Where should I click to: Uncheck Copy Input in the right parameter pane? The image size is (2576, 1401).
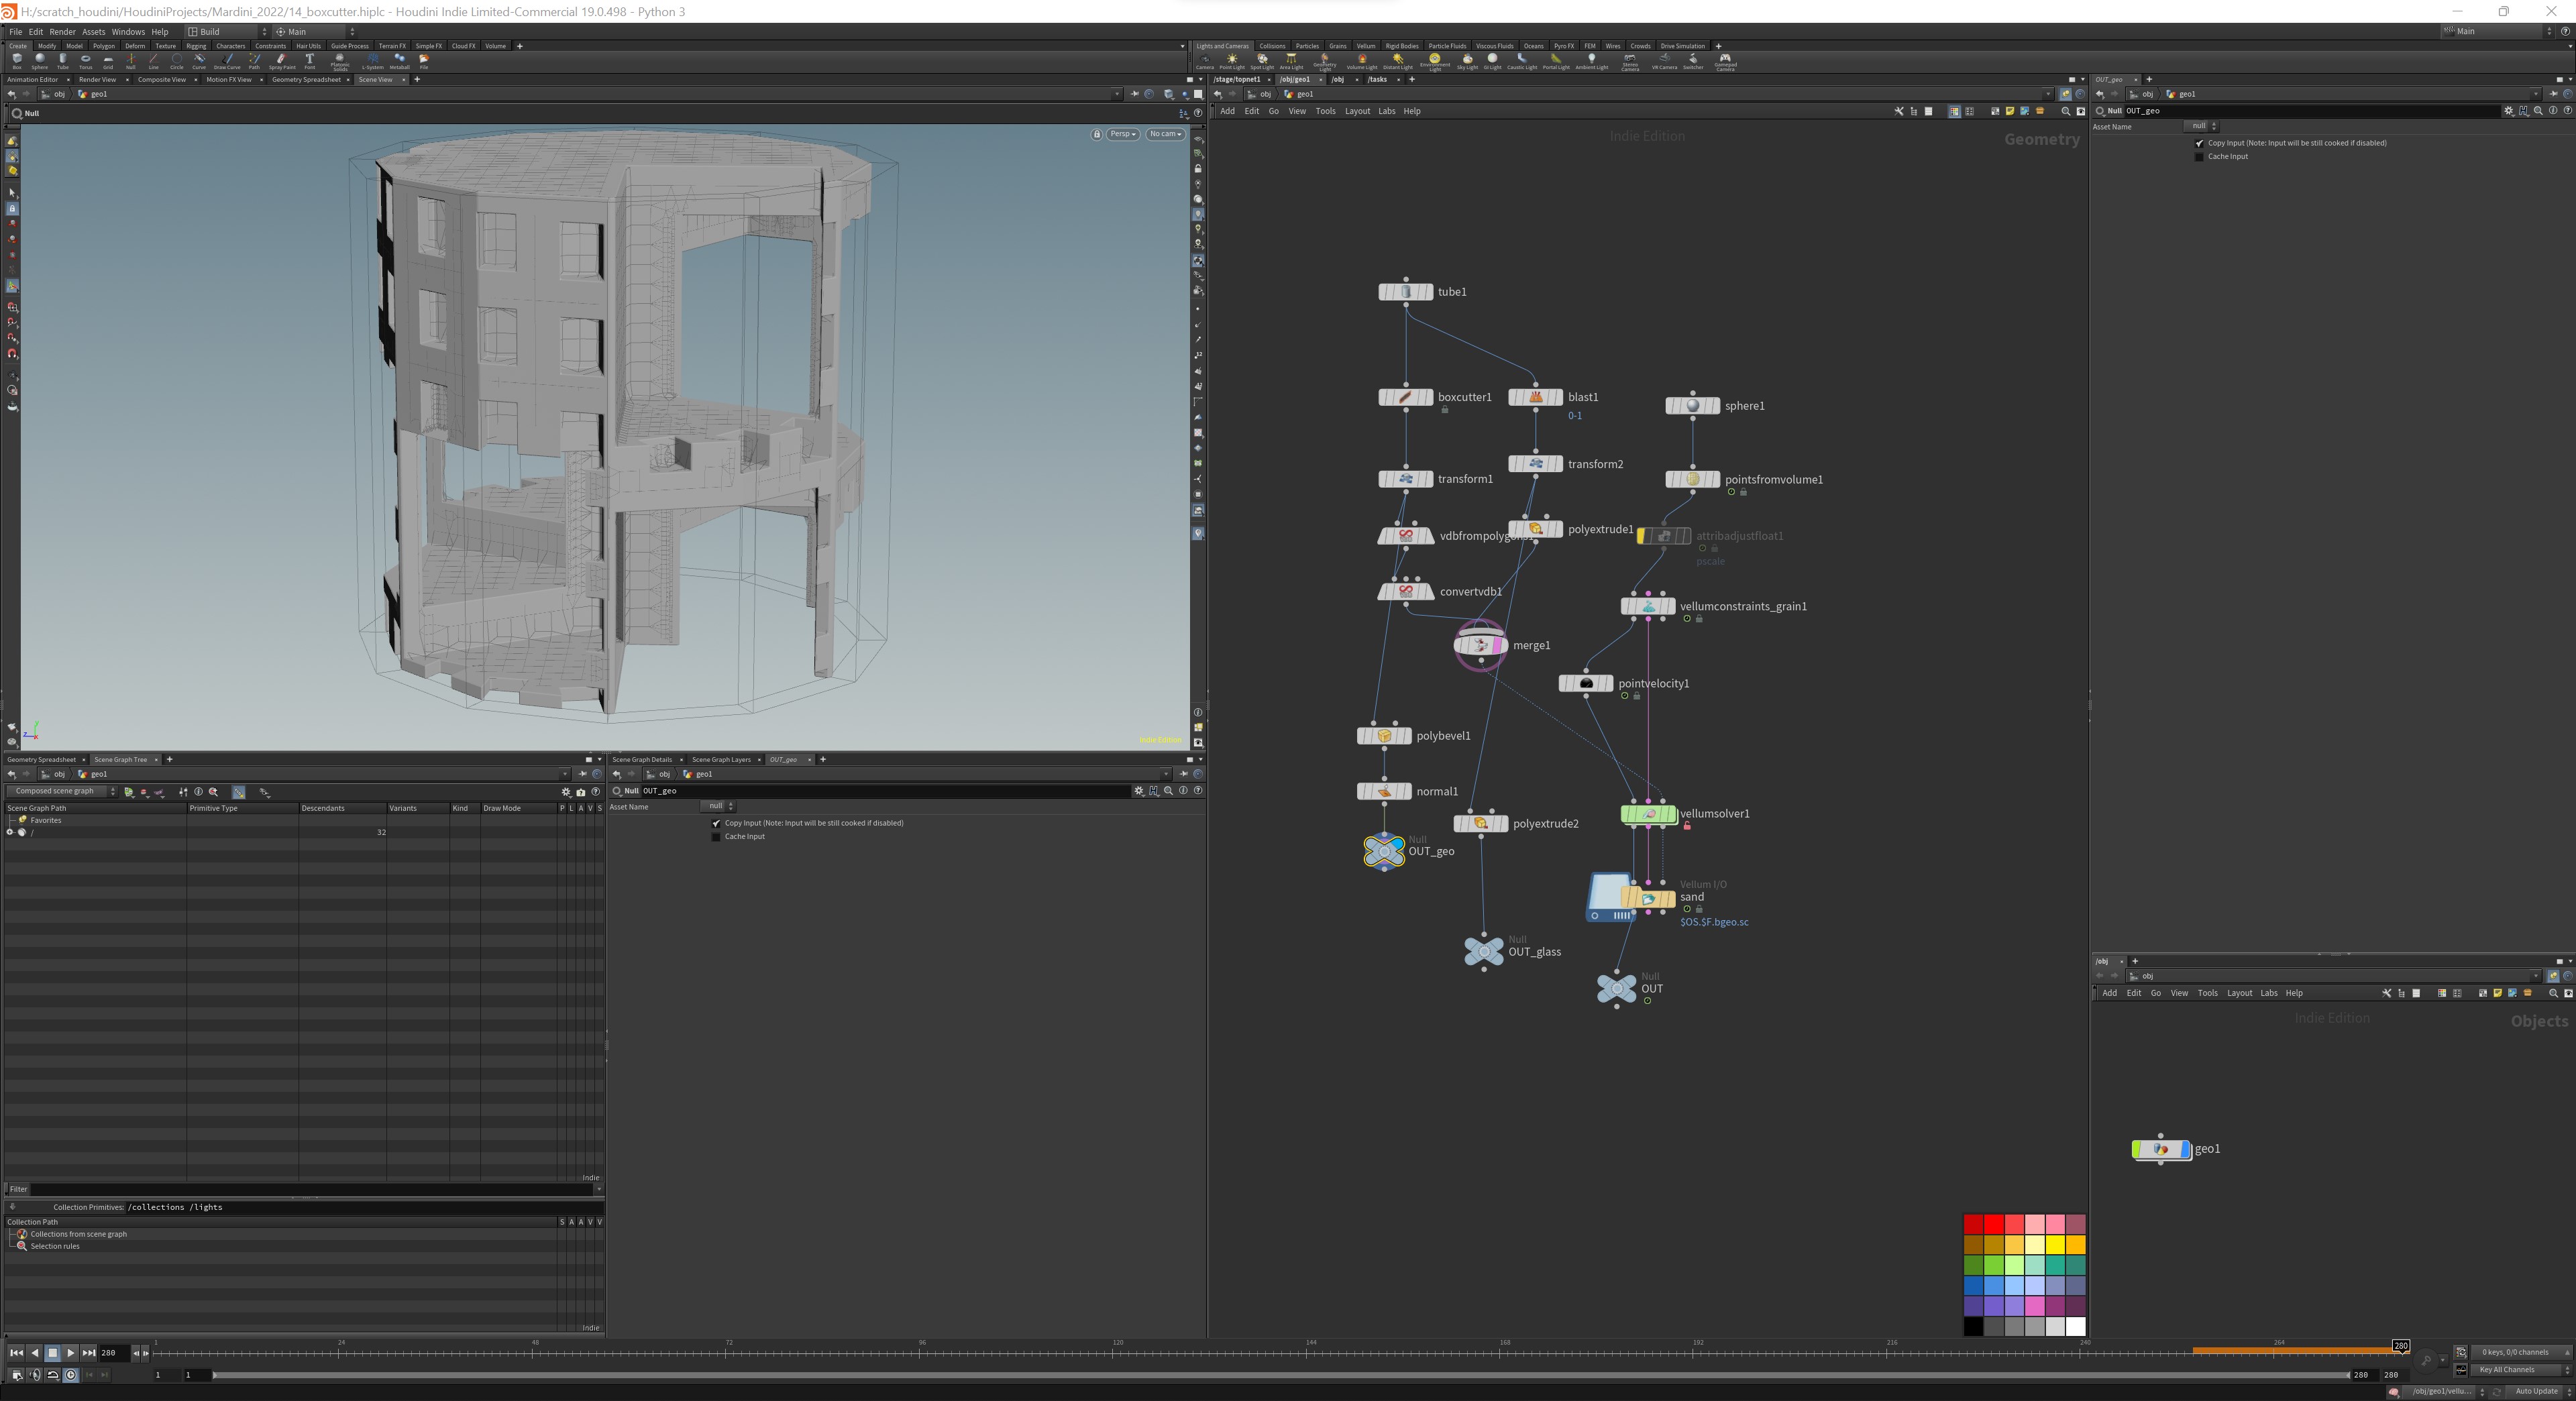click(2199, 143)
